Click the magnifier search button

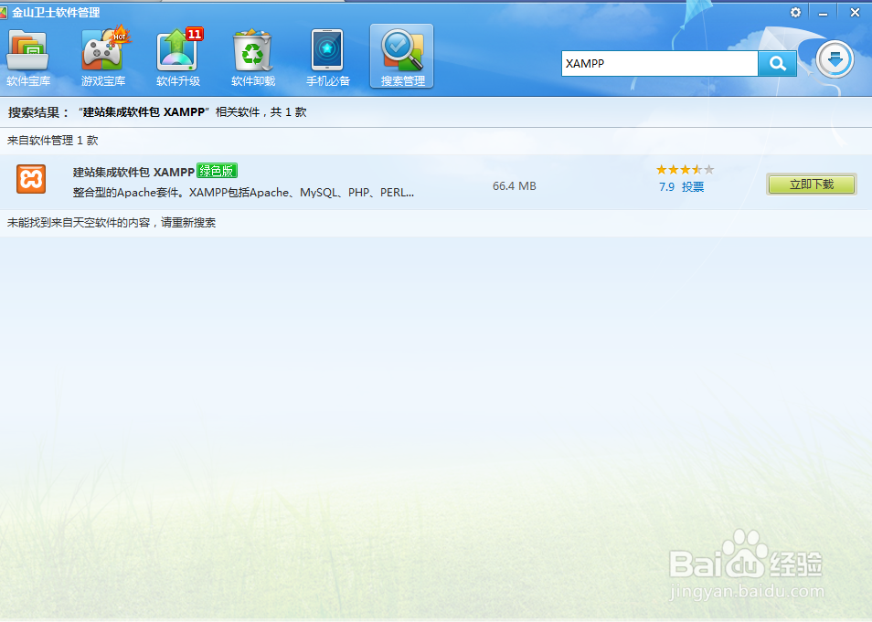coord(778,63)
